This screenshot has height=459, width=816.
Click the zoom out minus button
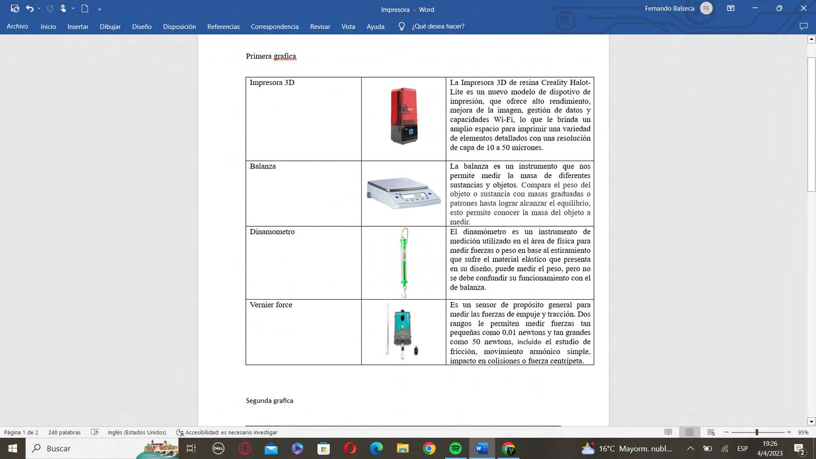point(726,432)
